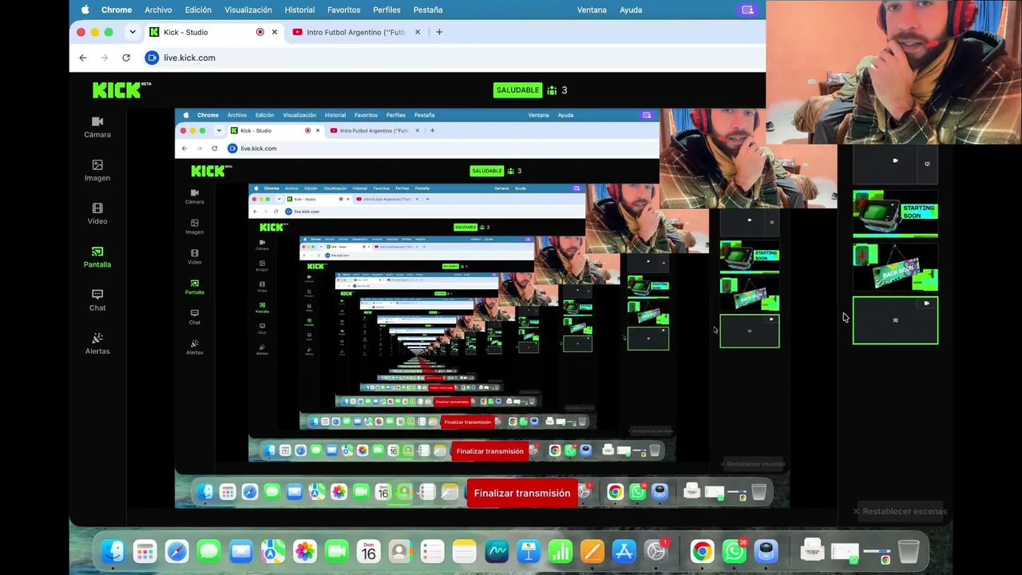The image size is (1022, 575).
Task: Select the Starting Soon scene thumbnail
Action: (895, 213)
